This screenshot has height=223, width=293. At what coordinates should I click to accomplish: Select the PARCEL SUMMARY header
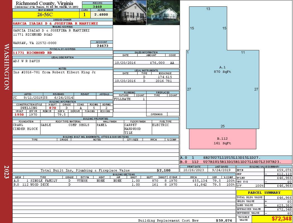[x=264, y=193]
